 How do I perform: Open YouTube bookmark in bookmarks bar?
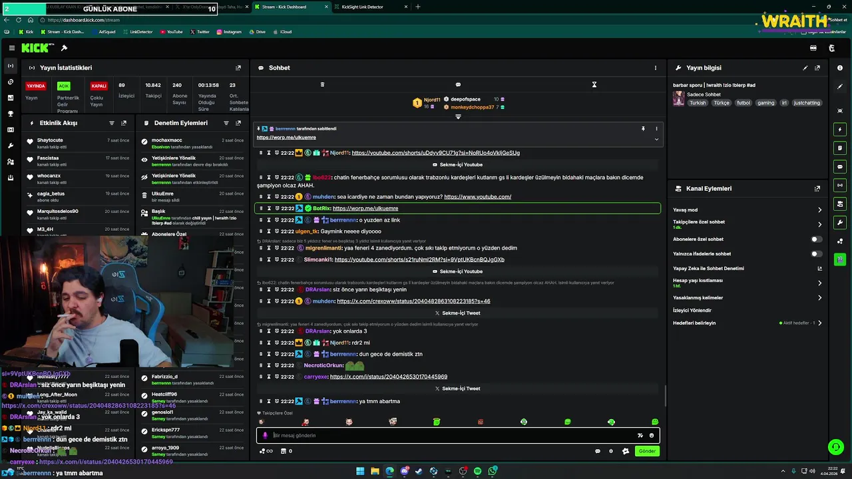[172, 32]
